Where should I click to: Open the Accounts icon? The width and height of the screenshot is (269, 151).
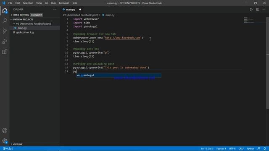pyautogui.click(x=5, y=130)
